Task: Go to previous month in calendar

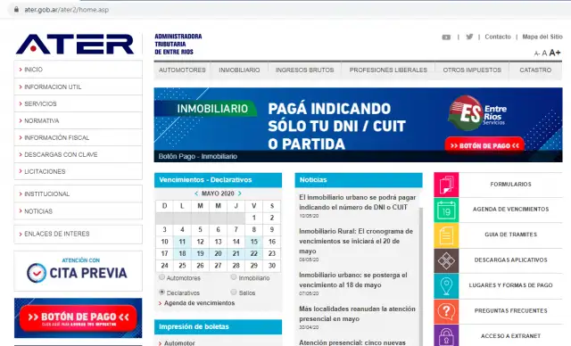Action: [x=196, y=194]
